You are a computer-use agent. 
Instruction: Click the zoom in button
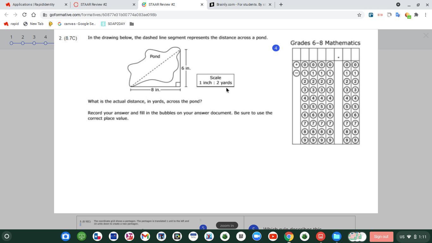click(227, 226)
